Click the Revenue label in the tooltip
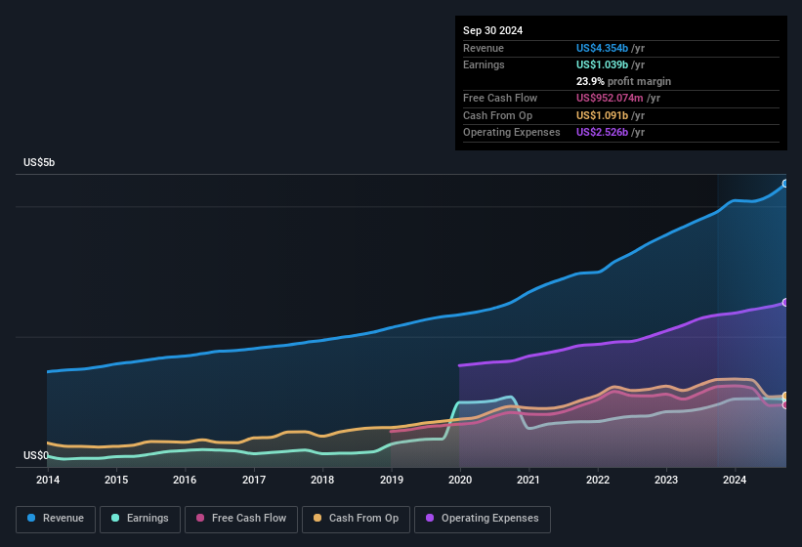802x547 pixels. coord(484,48)
